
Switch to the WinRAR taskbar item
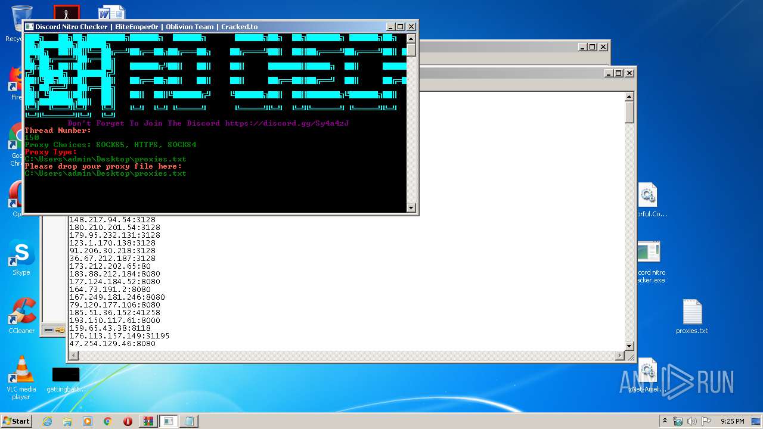[x=148, y=421]
